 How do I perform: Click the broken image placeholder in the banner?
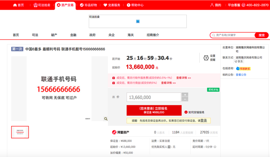(138, 21)
